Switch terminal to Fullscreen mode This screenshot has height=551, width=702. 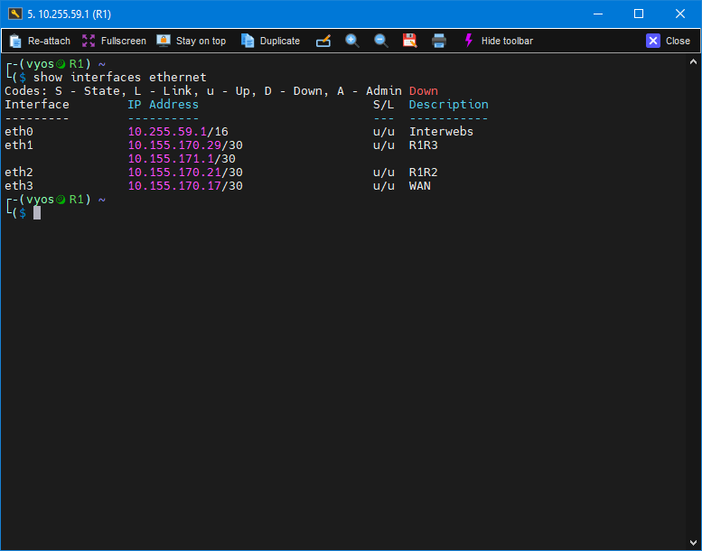point(114,41)
